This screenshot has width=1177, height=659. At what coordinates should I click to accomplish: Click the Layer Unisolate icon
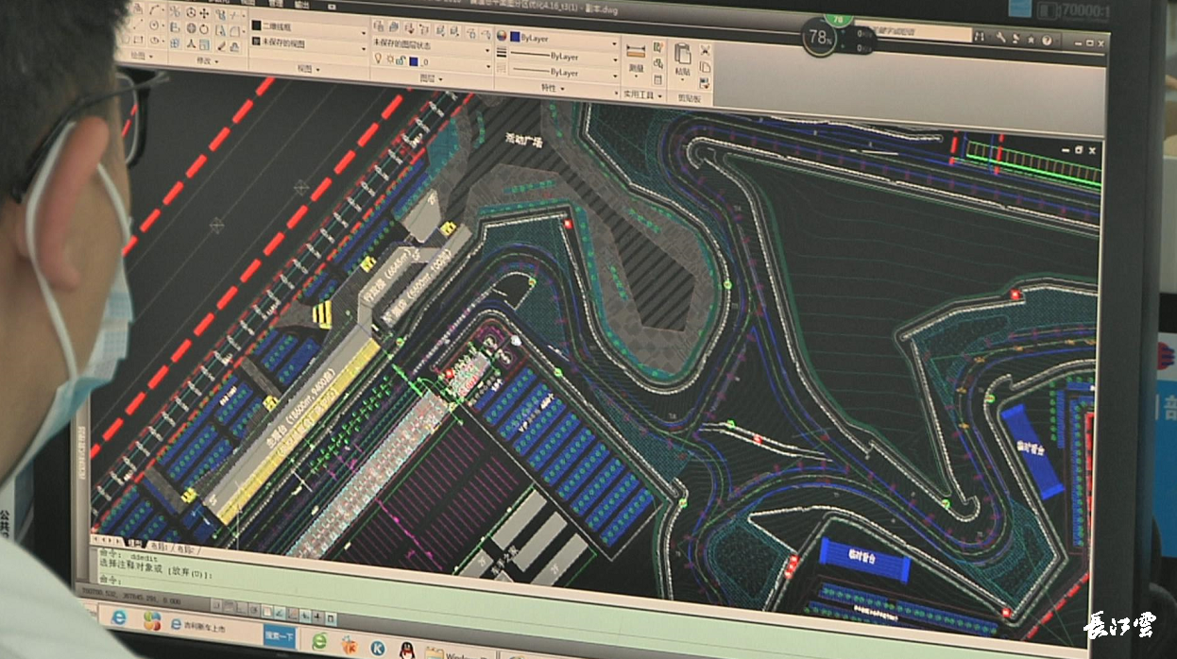point(456,31)
